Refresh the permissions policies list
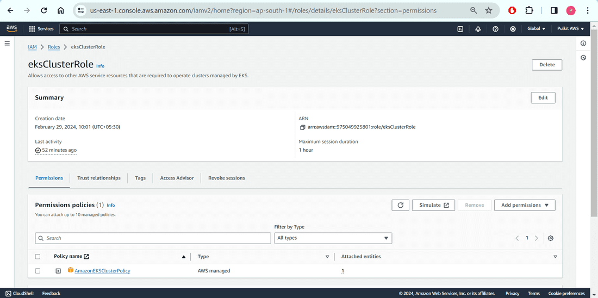Viewport: 598px width, 298px height. pos(401,205)
